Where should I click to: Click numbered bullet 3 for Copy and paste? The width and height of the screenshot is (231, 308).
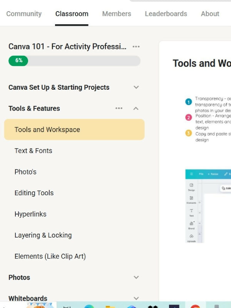tap(189, 133)
